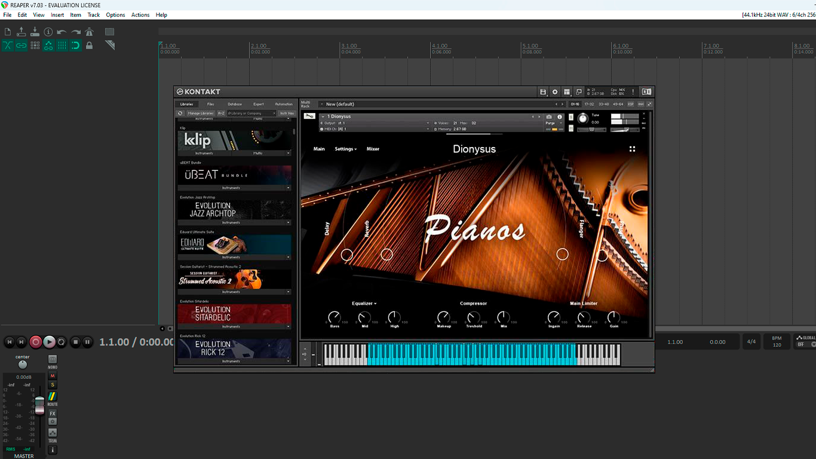Open master track ROUTE button

[53, 397]
